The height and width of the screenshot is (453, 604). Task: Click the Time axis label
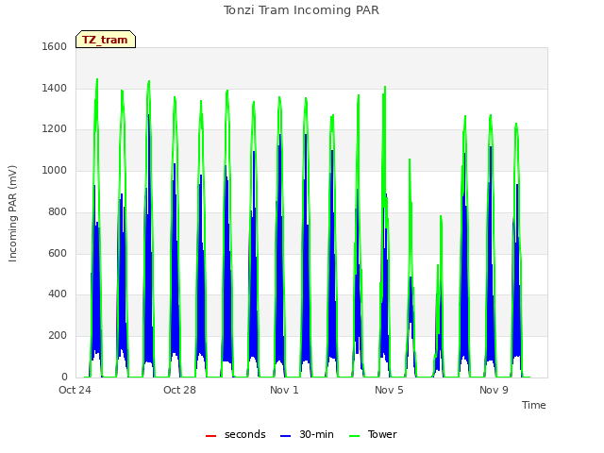(533, 405)
